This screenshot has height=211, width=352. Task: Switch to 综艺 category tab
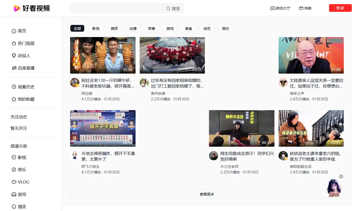[x=207, y=29]
